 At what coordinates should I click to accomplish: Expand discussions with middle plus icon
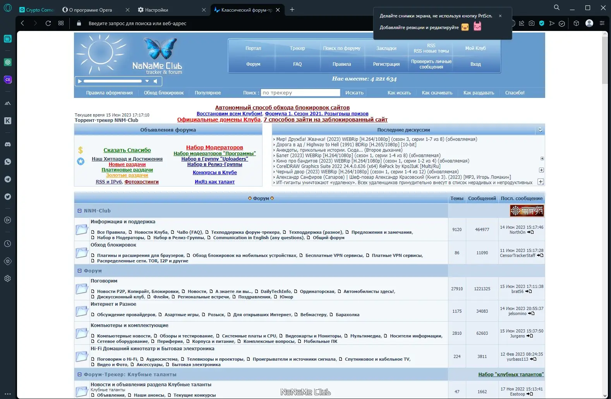541,170
